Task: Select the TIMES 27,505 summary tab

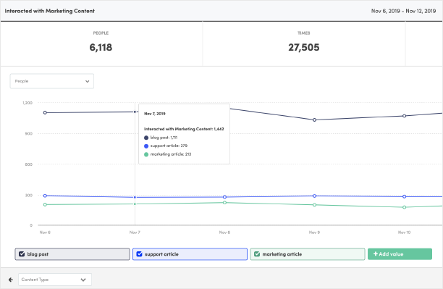Action: pyautogui.click(x=304, y=43)
